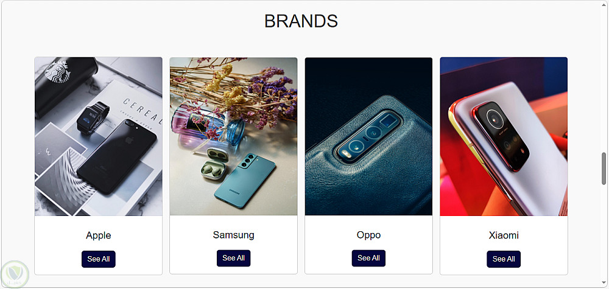609x289 pixels.
Task: Click the Starbucks logo on the cup
Action: (57, 71)
